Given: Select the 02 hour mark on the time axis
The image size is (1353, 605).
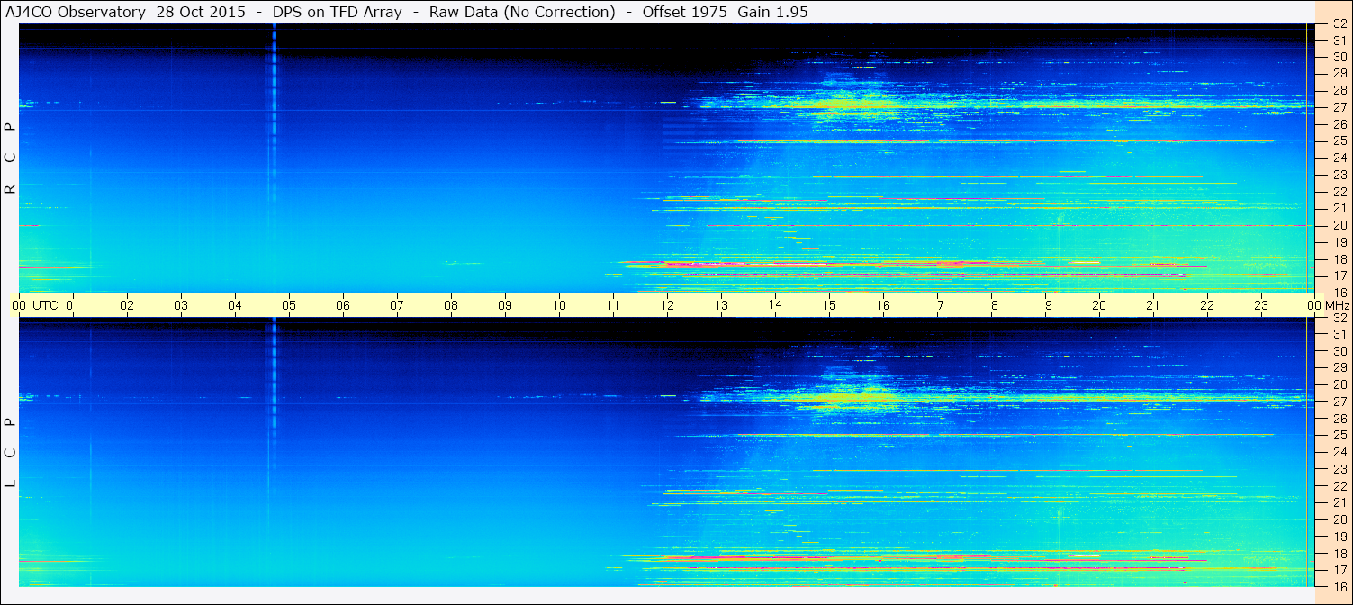Looking at the screenshot, I should pyautogui.click(x=127, y=306).
